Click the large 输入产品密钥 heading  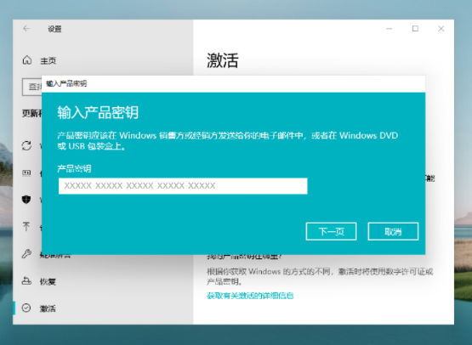click(98, 112)
